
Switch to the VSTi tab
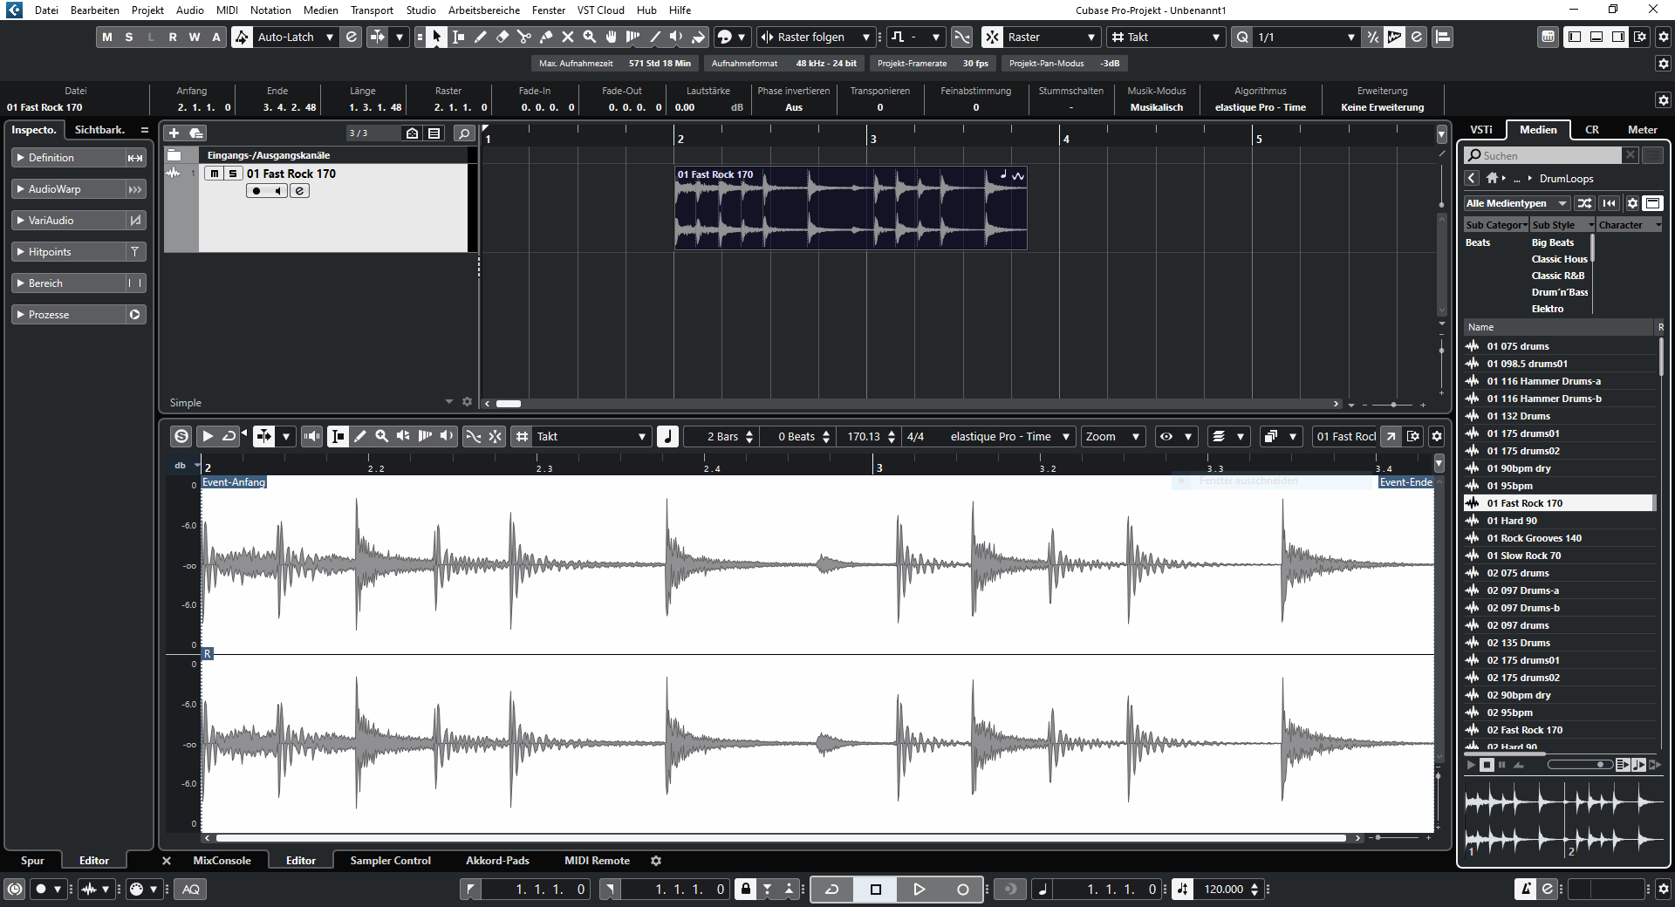click(1481, 129)
